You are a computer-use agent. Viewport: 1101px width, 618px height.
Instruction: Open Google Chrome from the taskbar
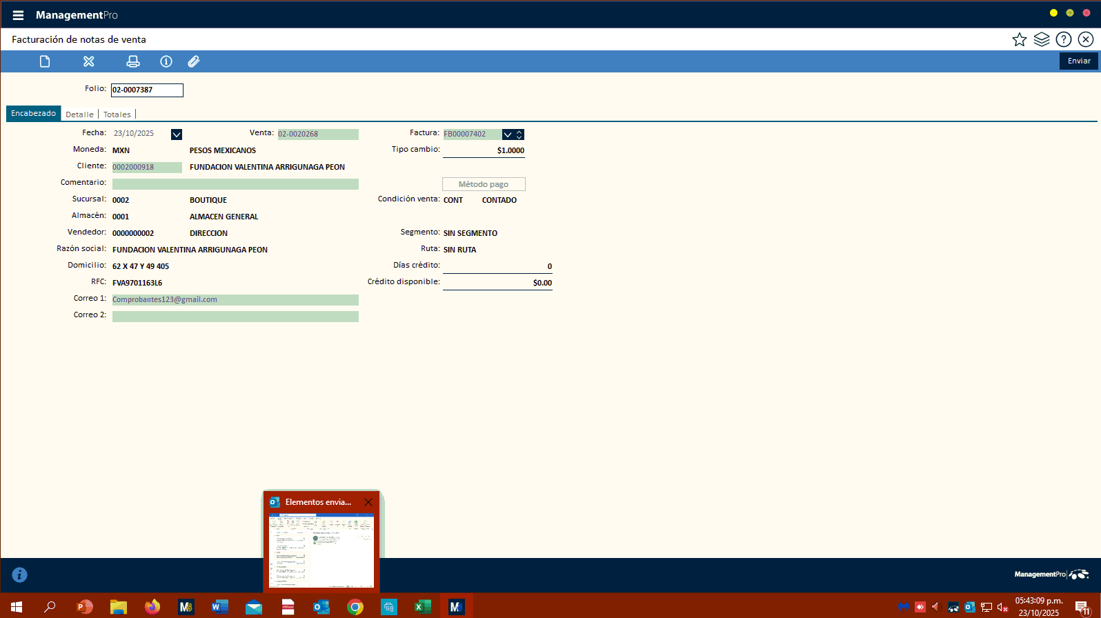click(x=355, y=607)
